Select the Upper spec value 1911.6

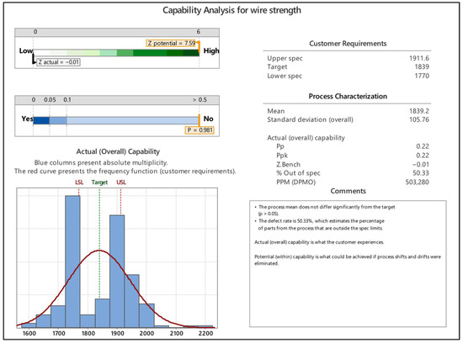419,58
